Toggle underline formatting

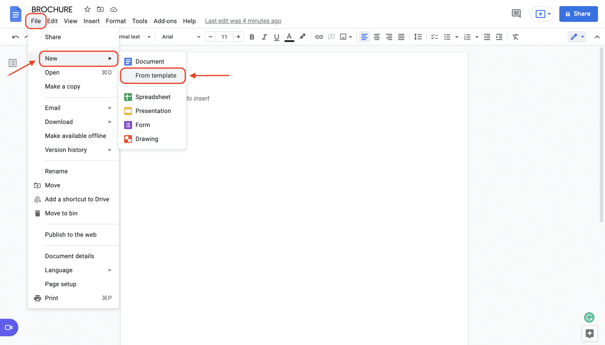pyautogui.click(x=276, y=37)
